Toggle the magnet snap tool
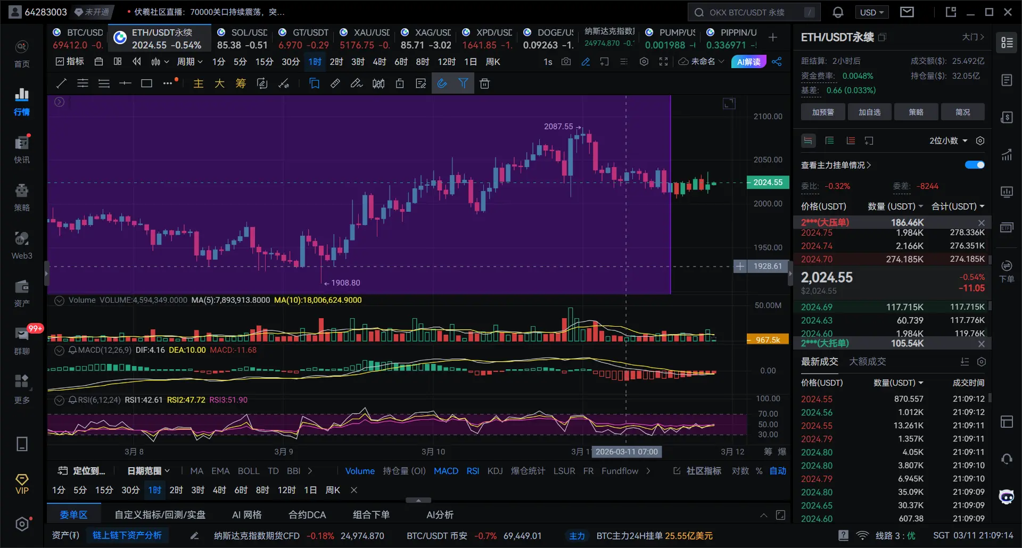This screenshot has height=548, width=1022. coord(442,84)
